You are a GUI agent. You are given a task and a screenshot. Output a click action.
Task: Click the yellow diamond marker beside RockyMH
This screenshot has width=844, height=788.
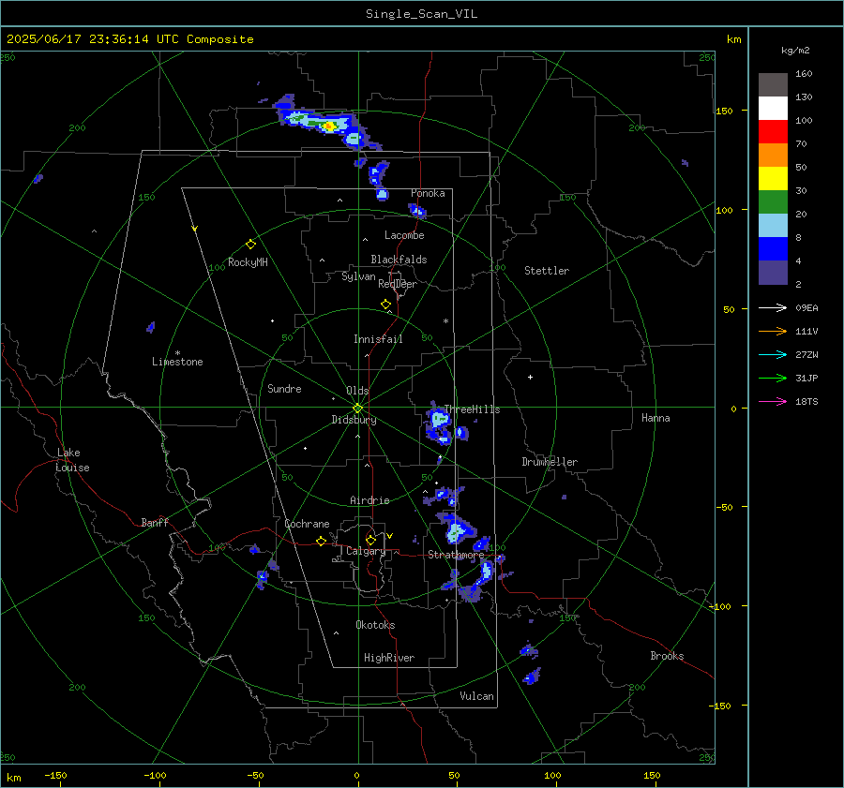pos(250,245)
